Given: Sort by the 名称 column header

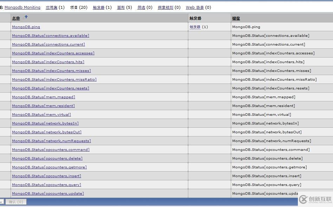Looking at the screenshot, I should (x=16, y=19).
